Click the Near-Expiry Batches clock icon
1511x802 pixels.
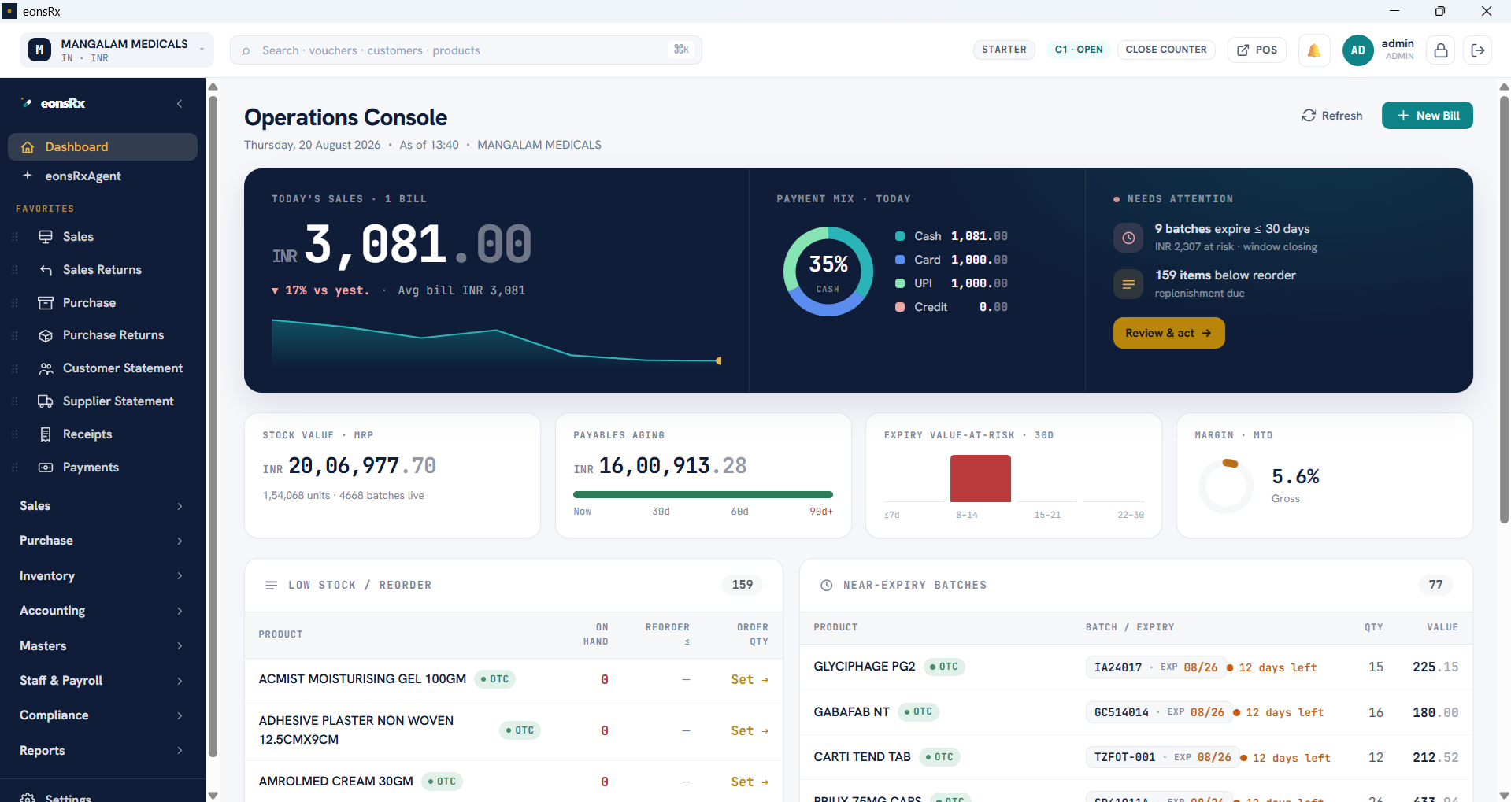tap(827, 586)
